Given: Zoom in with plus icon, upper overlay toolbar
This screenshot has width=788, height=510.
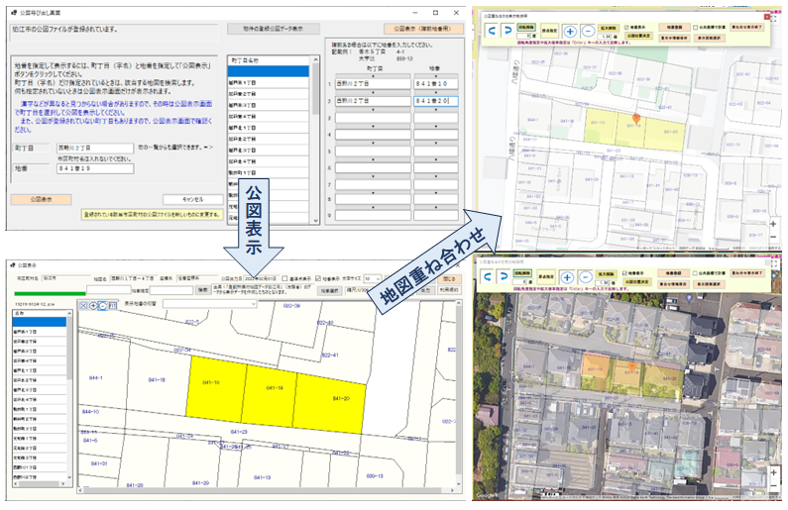Looking at the screenshot, I should point(570,31).
